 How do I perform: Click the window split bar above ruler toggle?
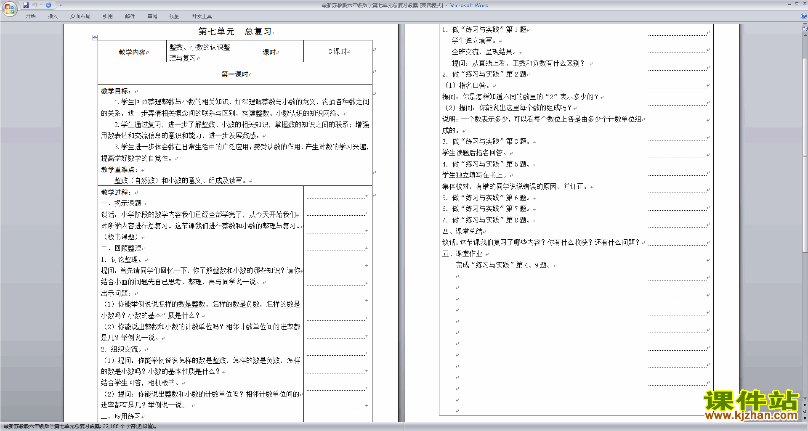point(805,24)
